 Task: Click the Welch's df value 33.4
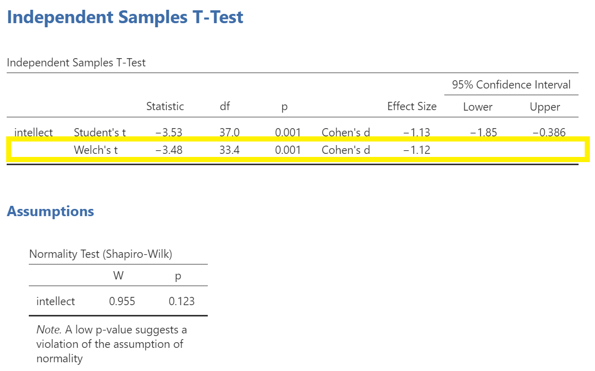coord(229,150)
